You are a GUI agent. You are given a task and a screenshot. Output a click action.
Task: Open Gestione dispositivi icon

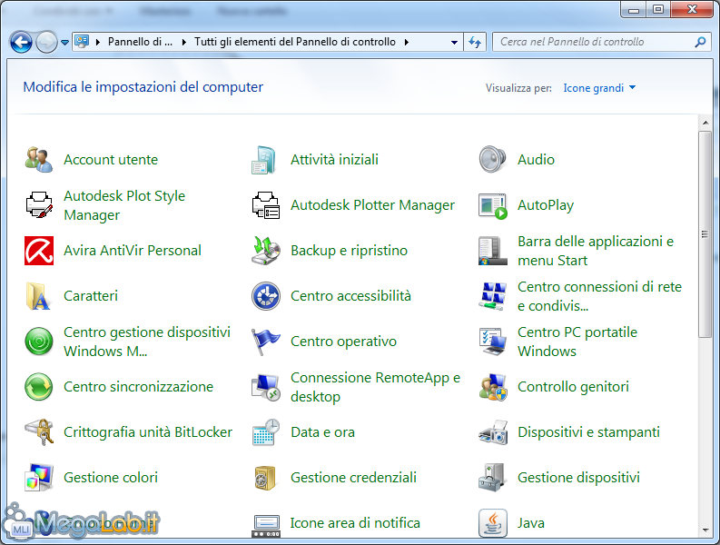(493, 478)
